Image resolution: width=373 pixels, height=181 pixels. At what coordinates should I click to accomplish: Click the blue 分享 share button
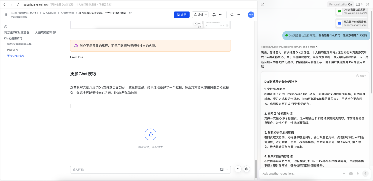(182, 14)
